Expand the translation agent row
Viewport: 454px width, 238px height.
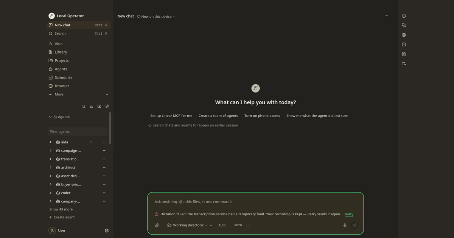tap(50, 159)
